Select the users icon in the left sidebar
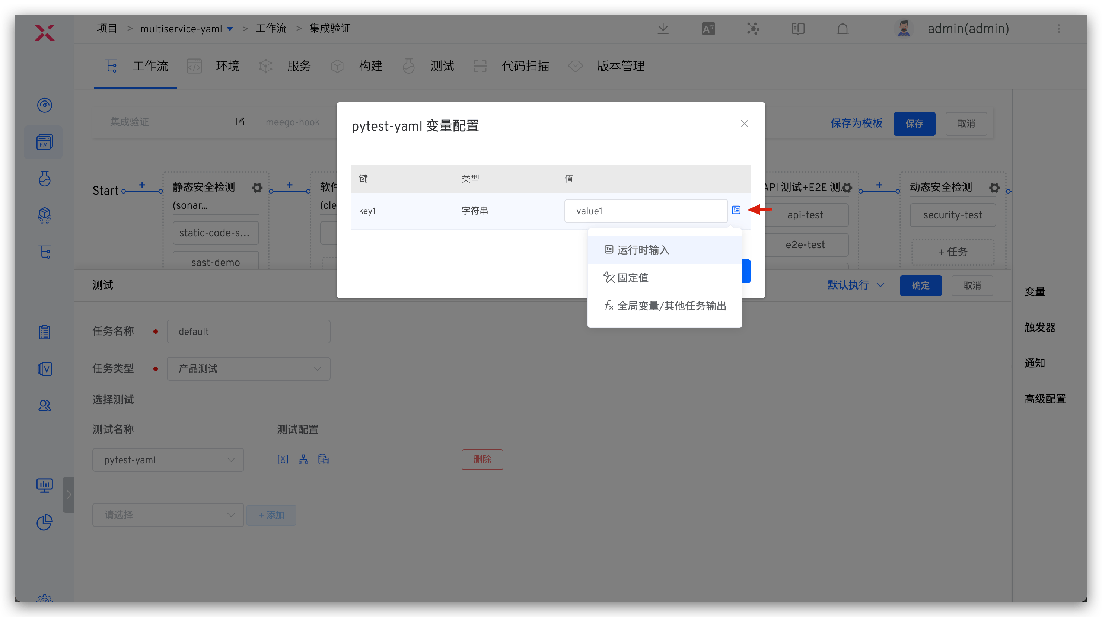Screen dimensions: 1102x617 click(45, 405)
